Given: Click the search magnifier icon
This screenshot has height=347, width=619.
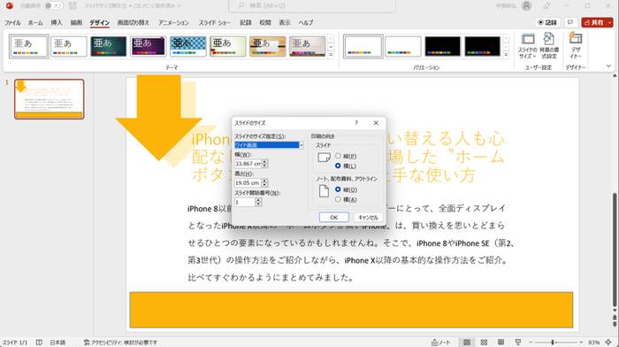Looking at the screenshot, I should pyautogui.click(x=241, y=6).
